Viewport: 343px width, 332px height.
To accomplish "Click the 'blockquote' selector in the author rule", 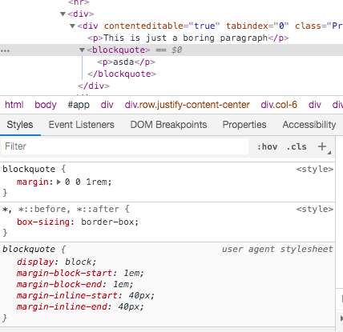I will 29,169.
